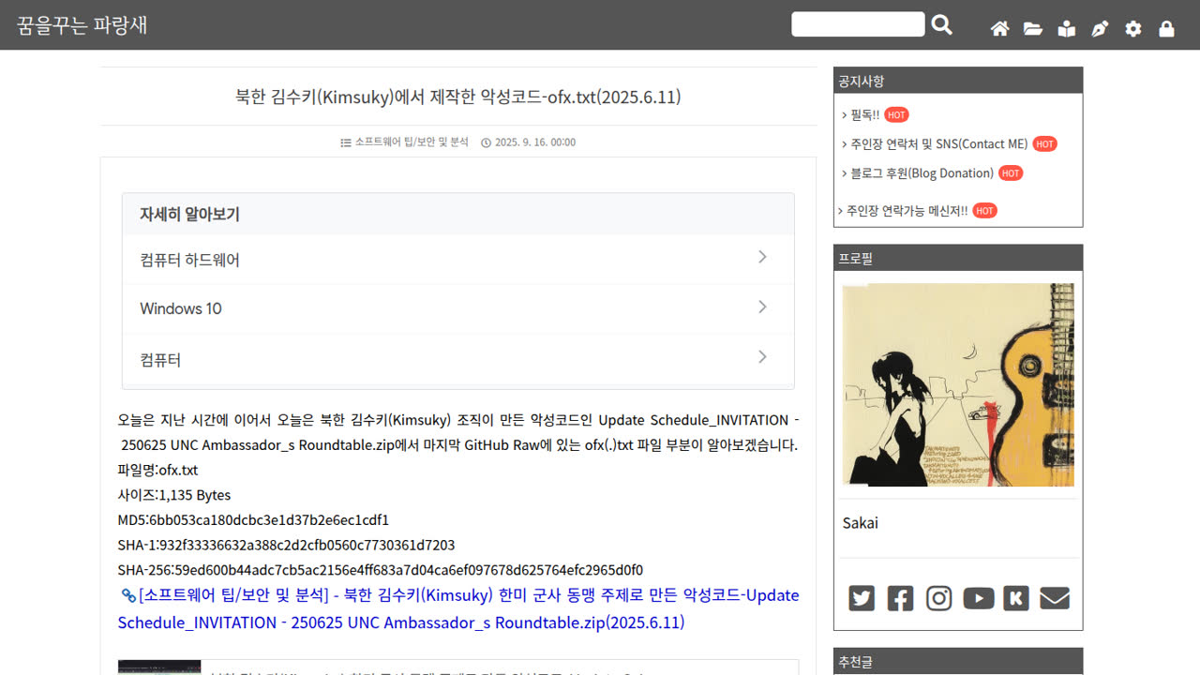The height and width of the screenshot is (675, 1200).
Task: Click the category list icon beside 소프트웨어 팁
Action: point(345,142)
